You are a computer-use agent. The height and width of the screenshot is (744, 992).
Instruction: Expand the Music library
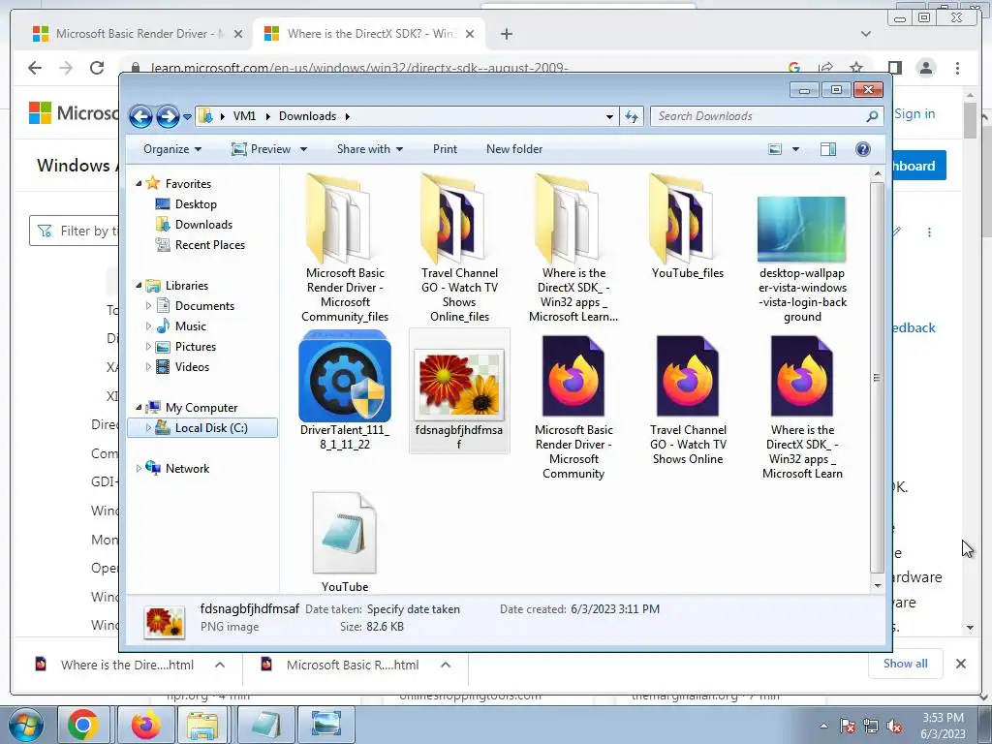(148, 326)
